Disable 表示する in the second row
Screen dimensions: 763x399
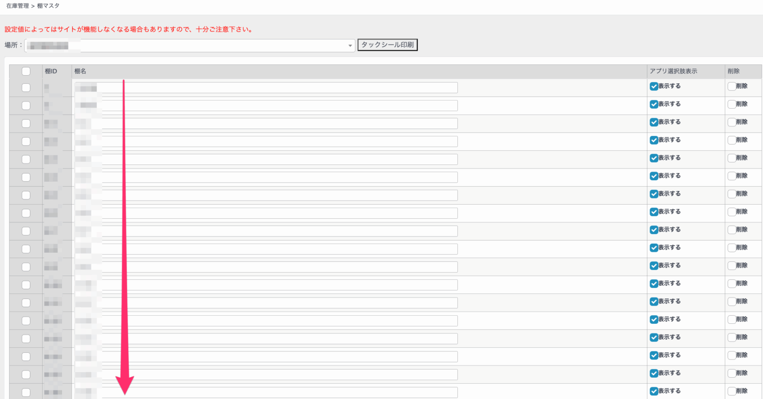click(654, 104)
